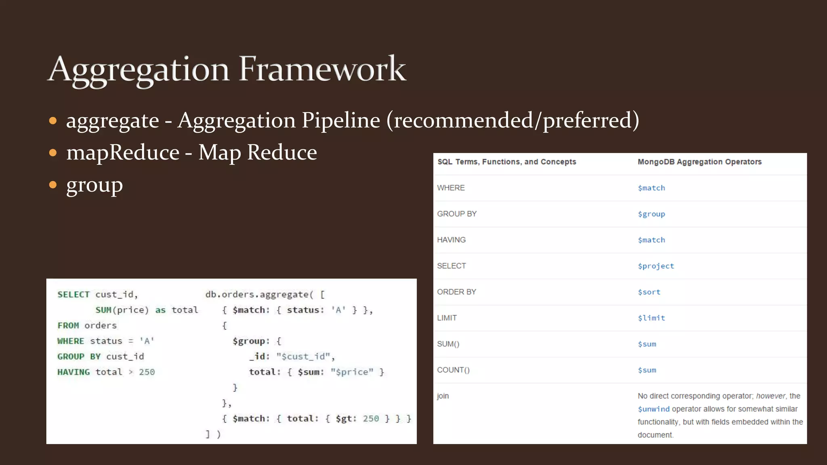Screen dimensions: 827x465
Task: Select the LIMIT table cell
Action: pos(447,318)
